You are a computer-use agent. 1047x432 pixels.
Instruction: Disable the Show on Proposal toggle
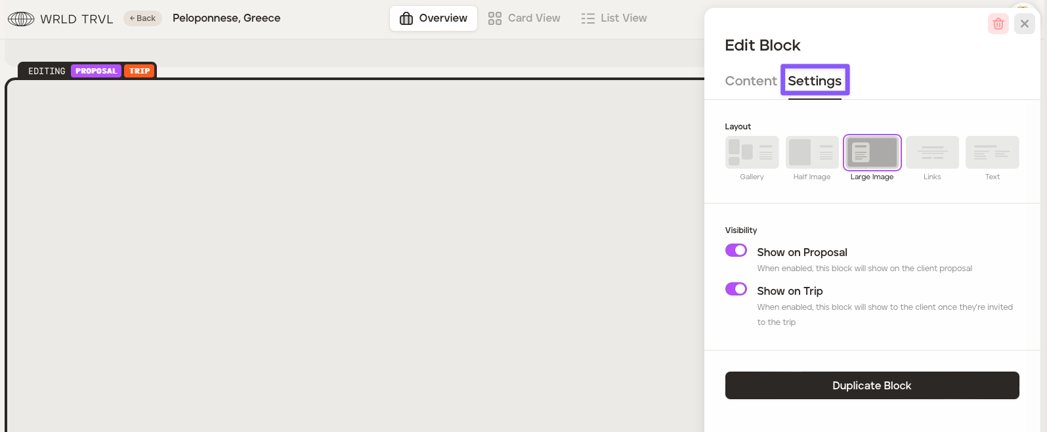[x=736, y=251]
